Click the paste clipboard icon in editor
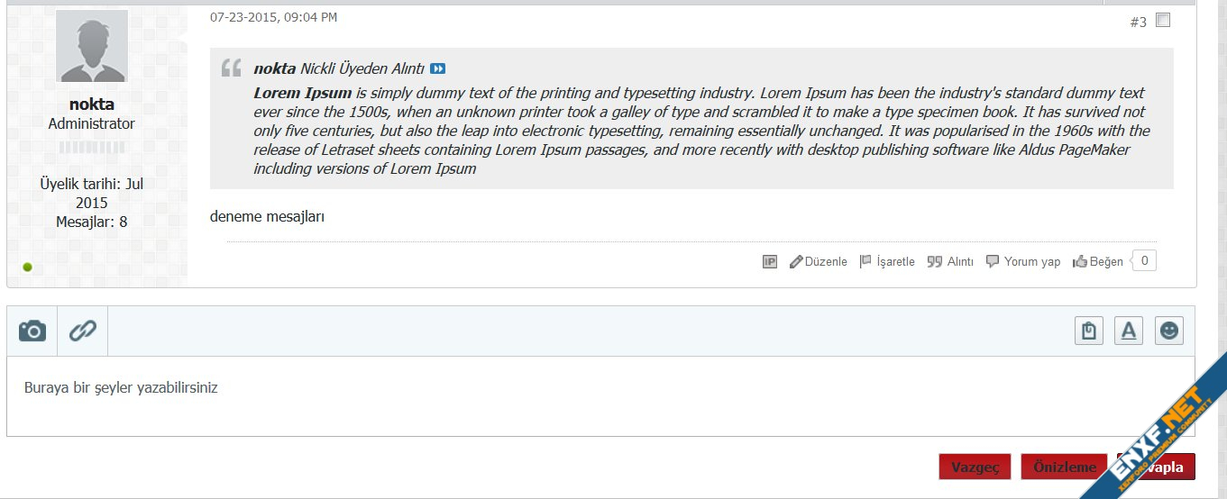The height and width of the screenshot is (499, 1227). pyautogui.click(x=1089, y=331)
